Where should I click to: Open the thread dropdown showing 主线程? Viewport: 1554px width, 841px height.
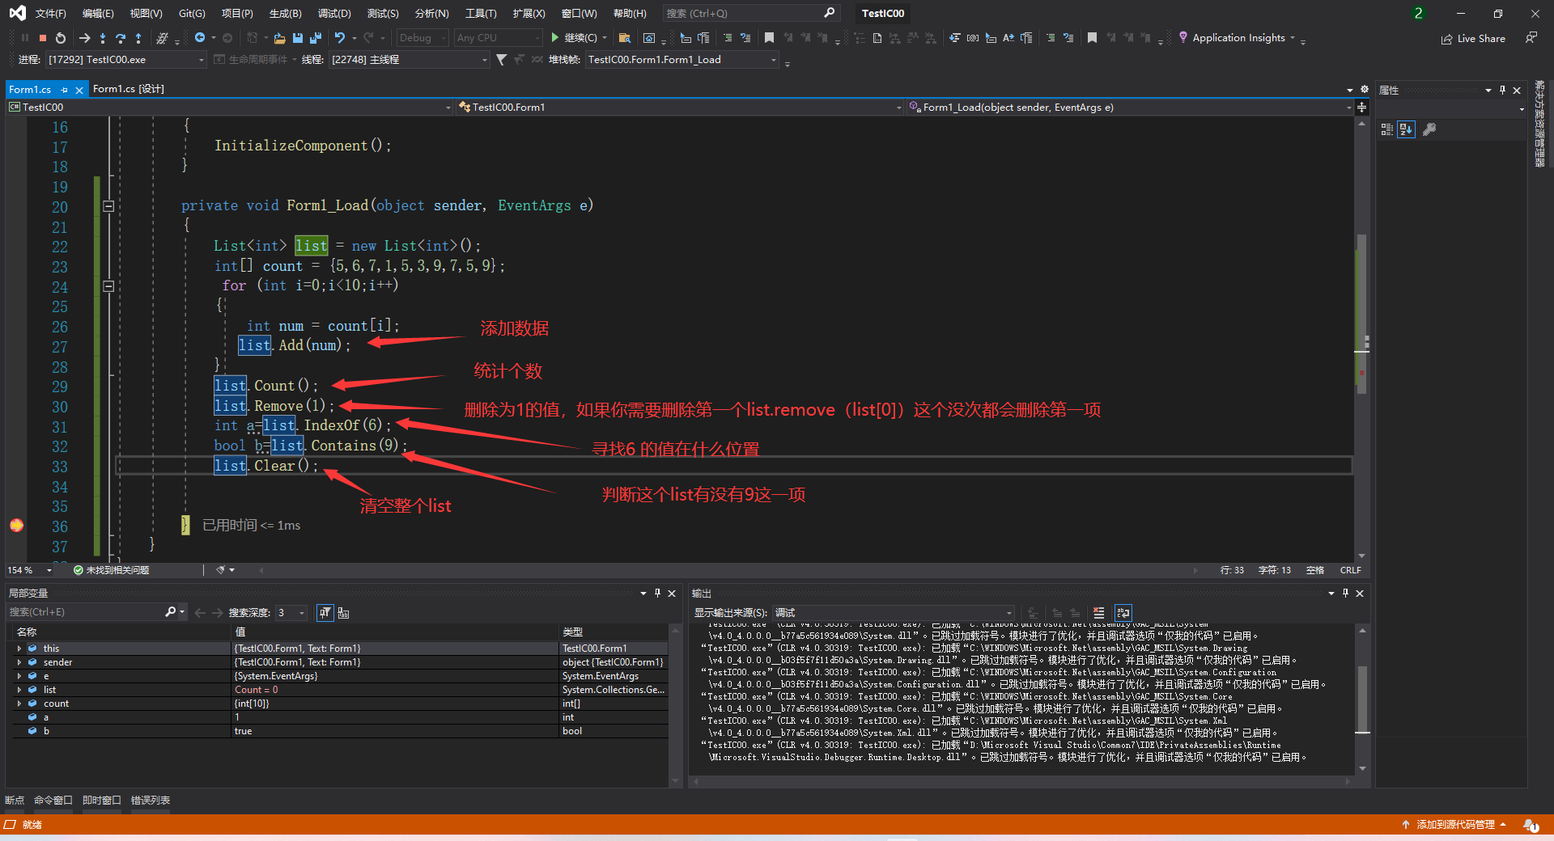point(409,60)
